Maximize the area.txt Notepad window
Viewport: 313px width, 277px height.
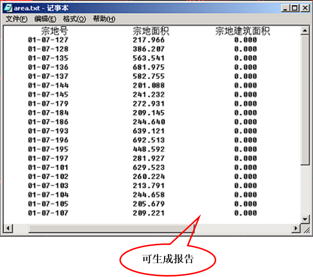(x=294, y=8)
